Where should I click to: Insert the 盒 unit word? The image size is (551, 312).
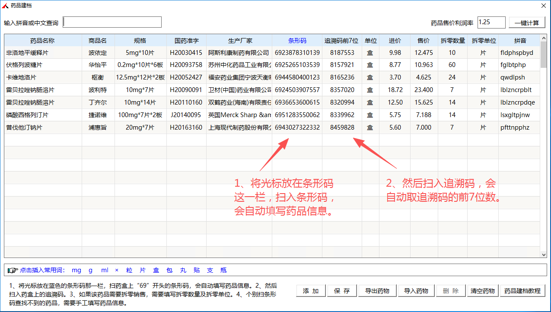point(156,270)
